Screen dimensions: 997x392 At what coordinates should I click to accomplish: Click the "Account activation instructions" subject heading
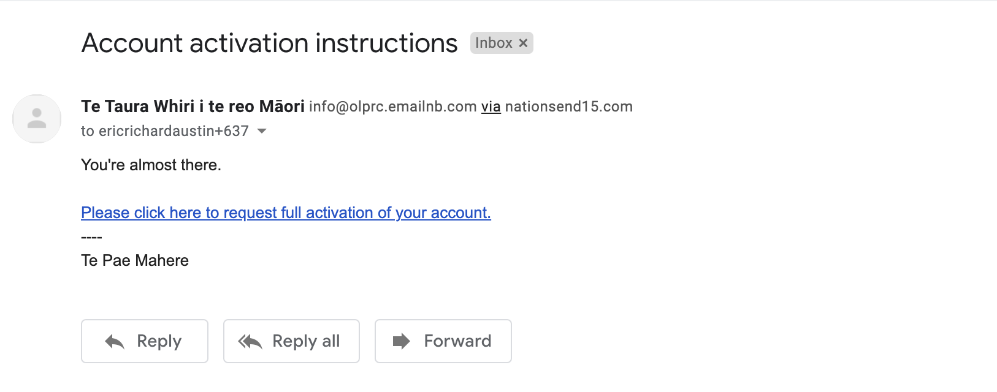[269, 43]
